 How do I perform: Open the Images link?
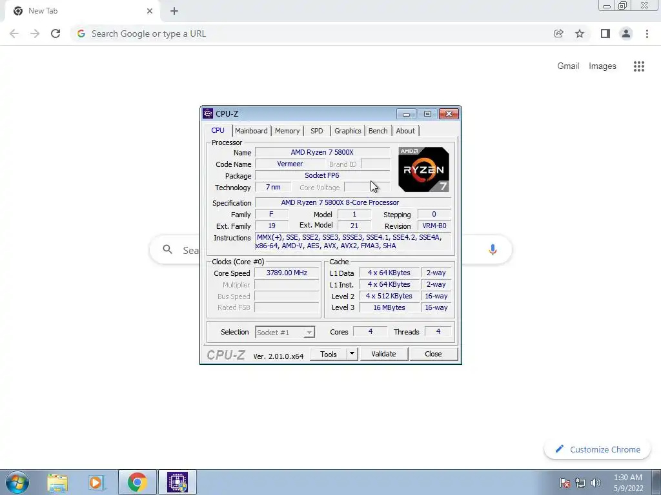point(602,66)
